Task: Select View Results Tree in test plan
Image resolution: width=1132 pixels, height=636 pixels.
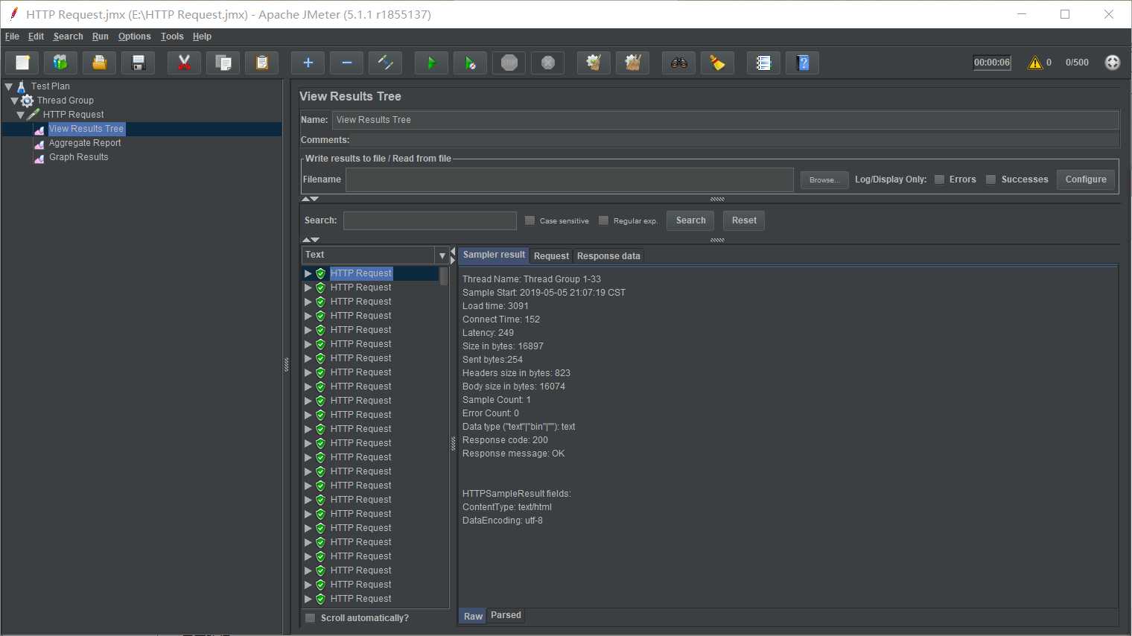Action: [86, 129]
